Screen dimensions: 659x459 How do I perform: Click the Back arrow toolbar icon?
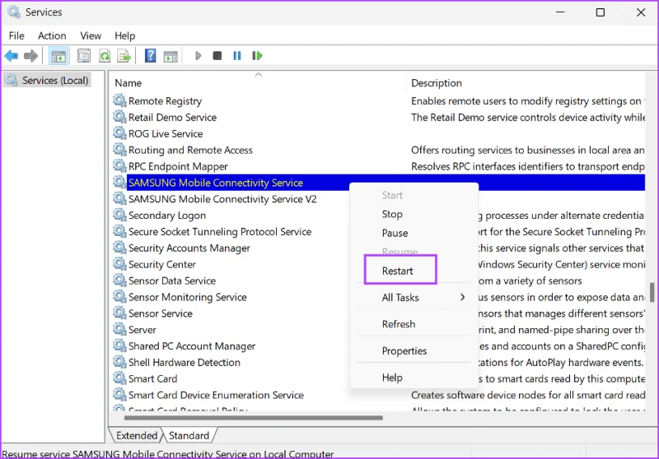(x=12, y=56)
